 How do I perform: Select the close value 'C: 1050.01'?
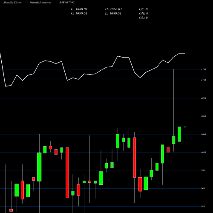point(79,14)
